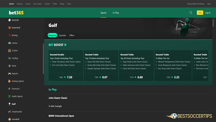Click Sepp Straka (John Deere Classic) selection
This screenshot has width=216, height=122.
[x=135, y=62]
